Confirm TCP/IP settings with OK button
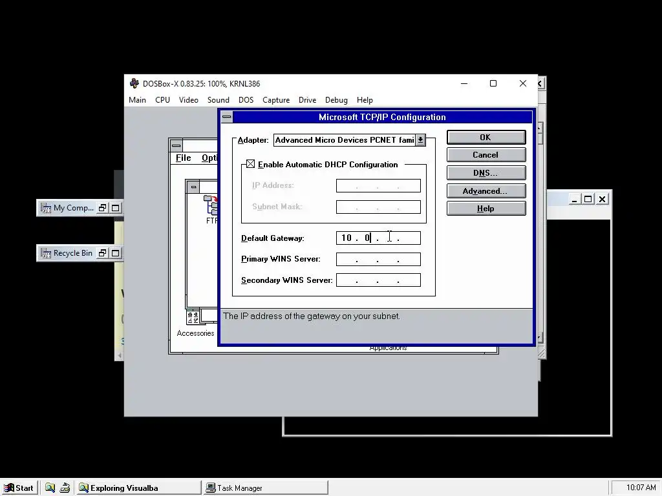Viewport: 662px width, 496px height. (x=486, y=137)
